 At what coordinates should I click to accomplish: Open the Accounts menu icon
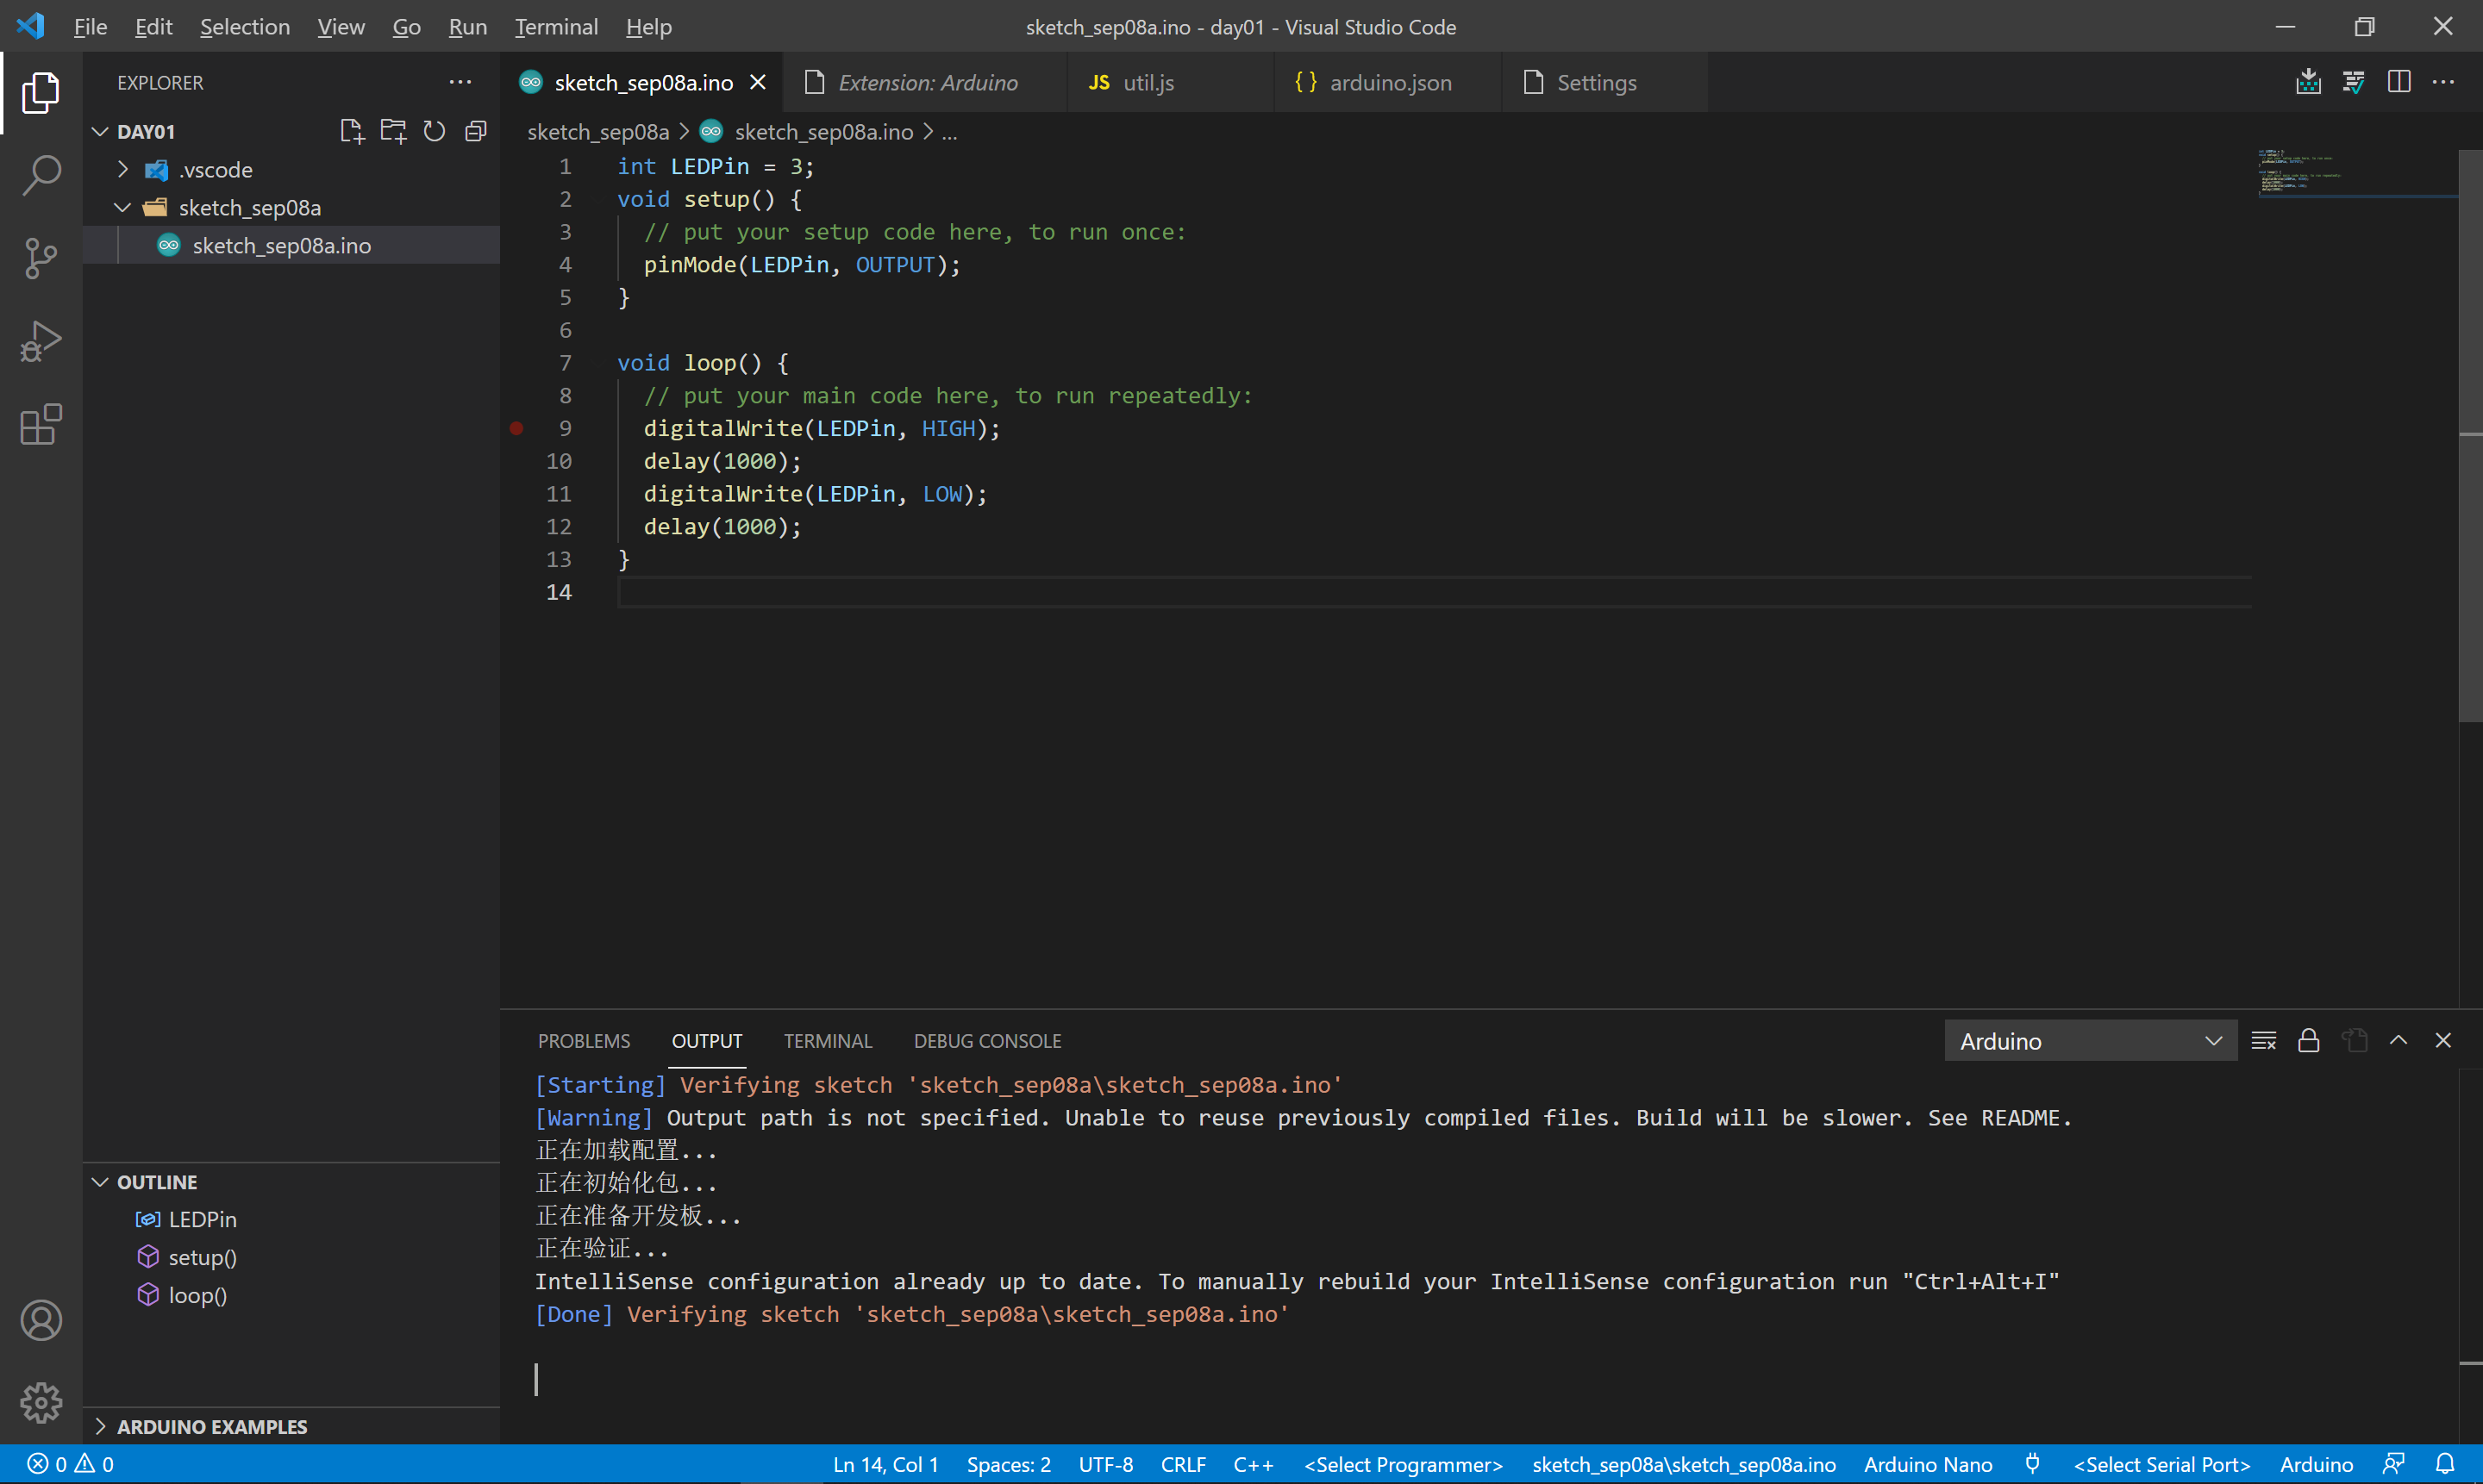pos(41,1320)
